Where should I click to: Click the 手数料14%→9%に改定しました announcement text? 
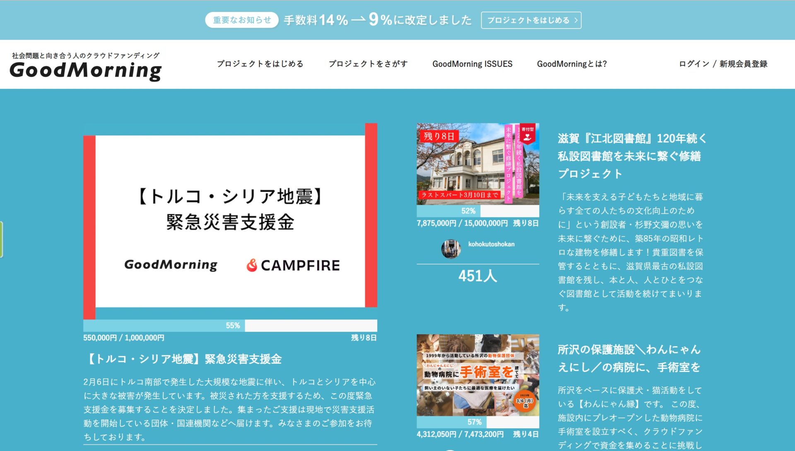point(378,20)
